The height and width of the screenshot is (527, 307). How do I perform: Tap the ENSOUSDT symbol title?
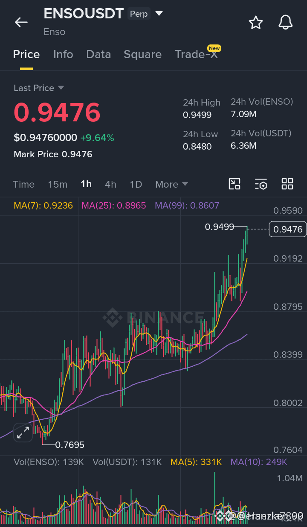coord(84,14)
